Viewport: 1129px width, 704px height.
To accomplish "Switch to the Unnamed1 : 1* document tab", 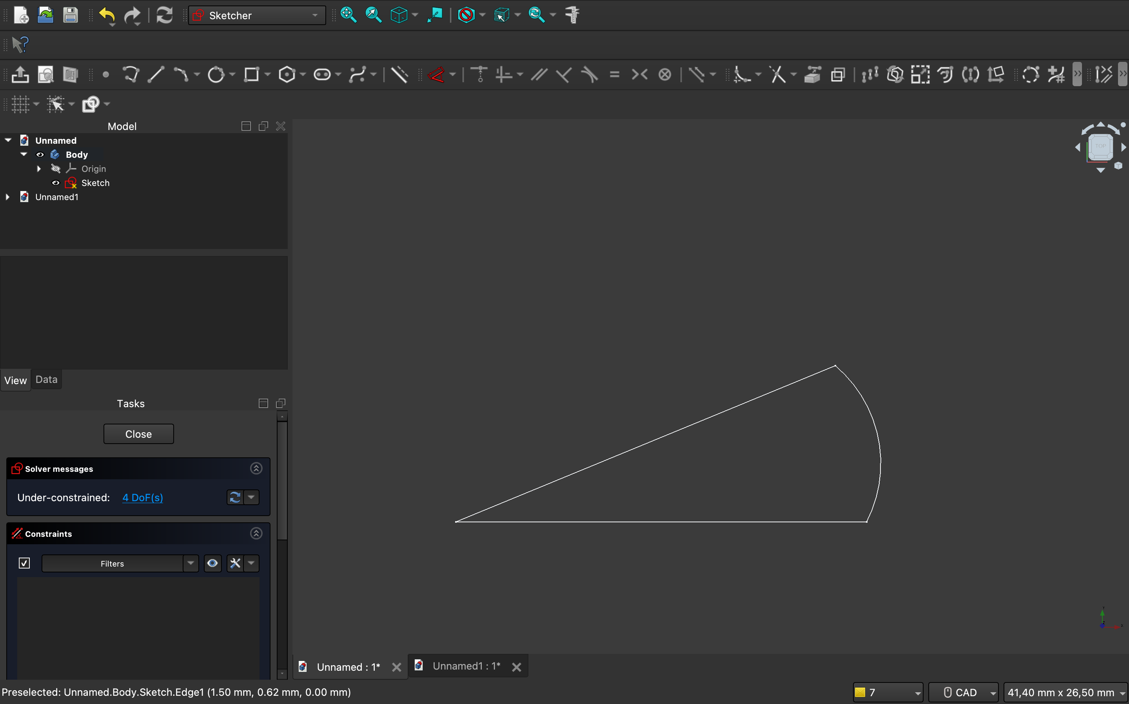I will click(466, 666).
